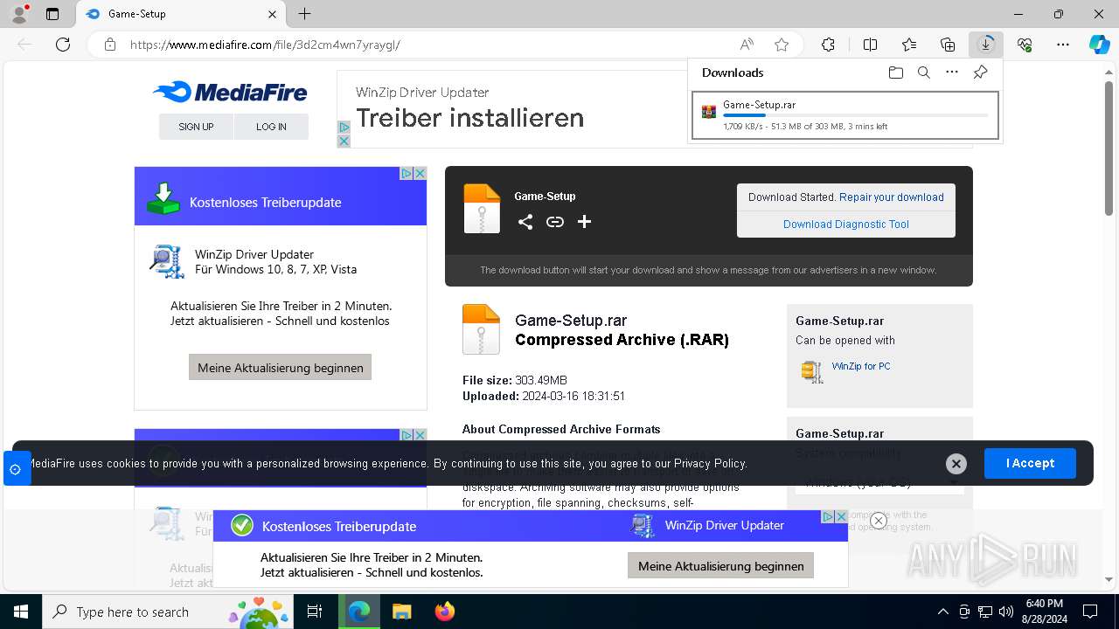This screenshot has height=629, width=1119.
Task: Select the Game-Setup browser tab
Action: point(181,14)
